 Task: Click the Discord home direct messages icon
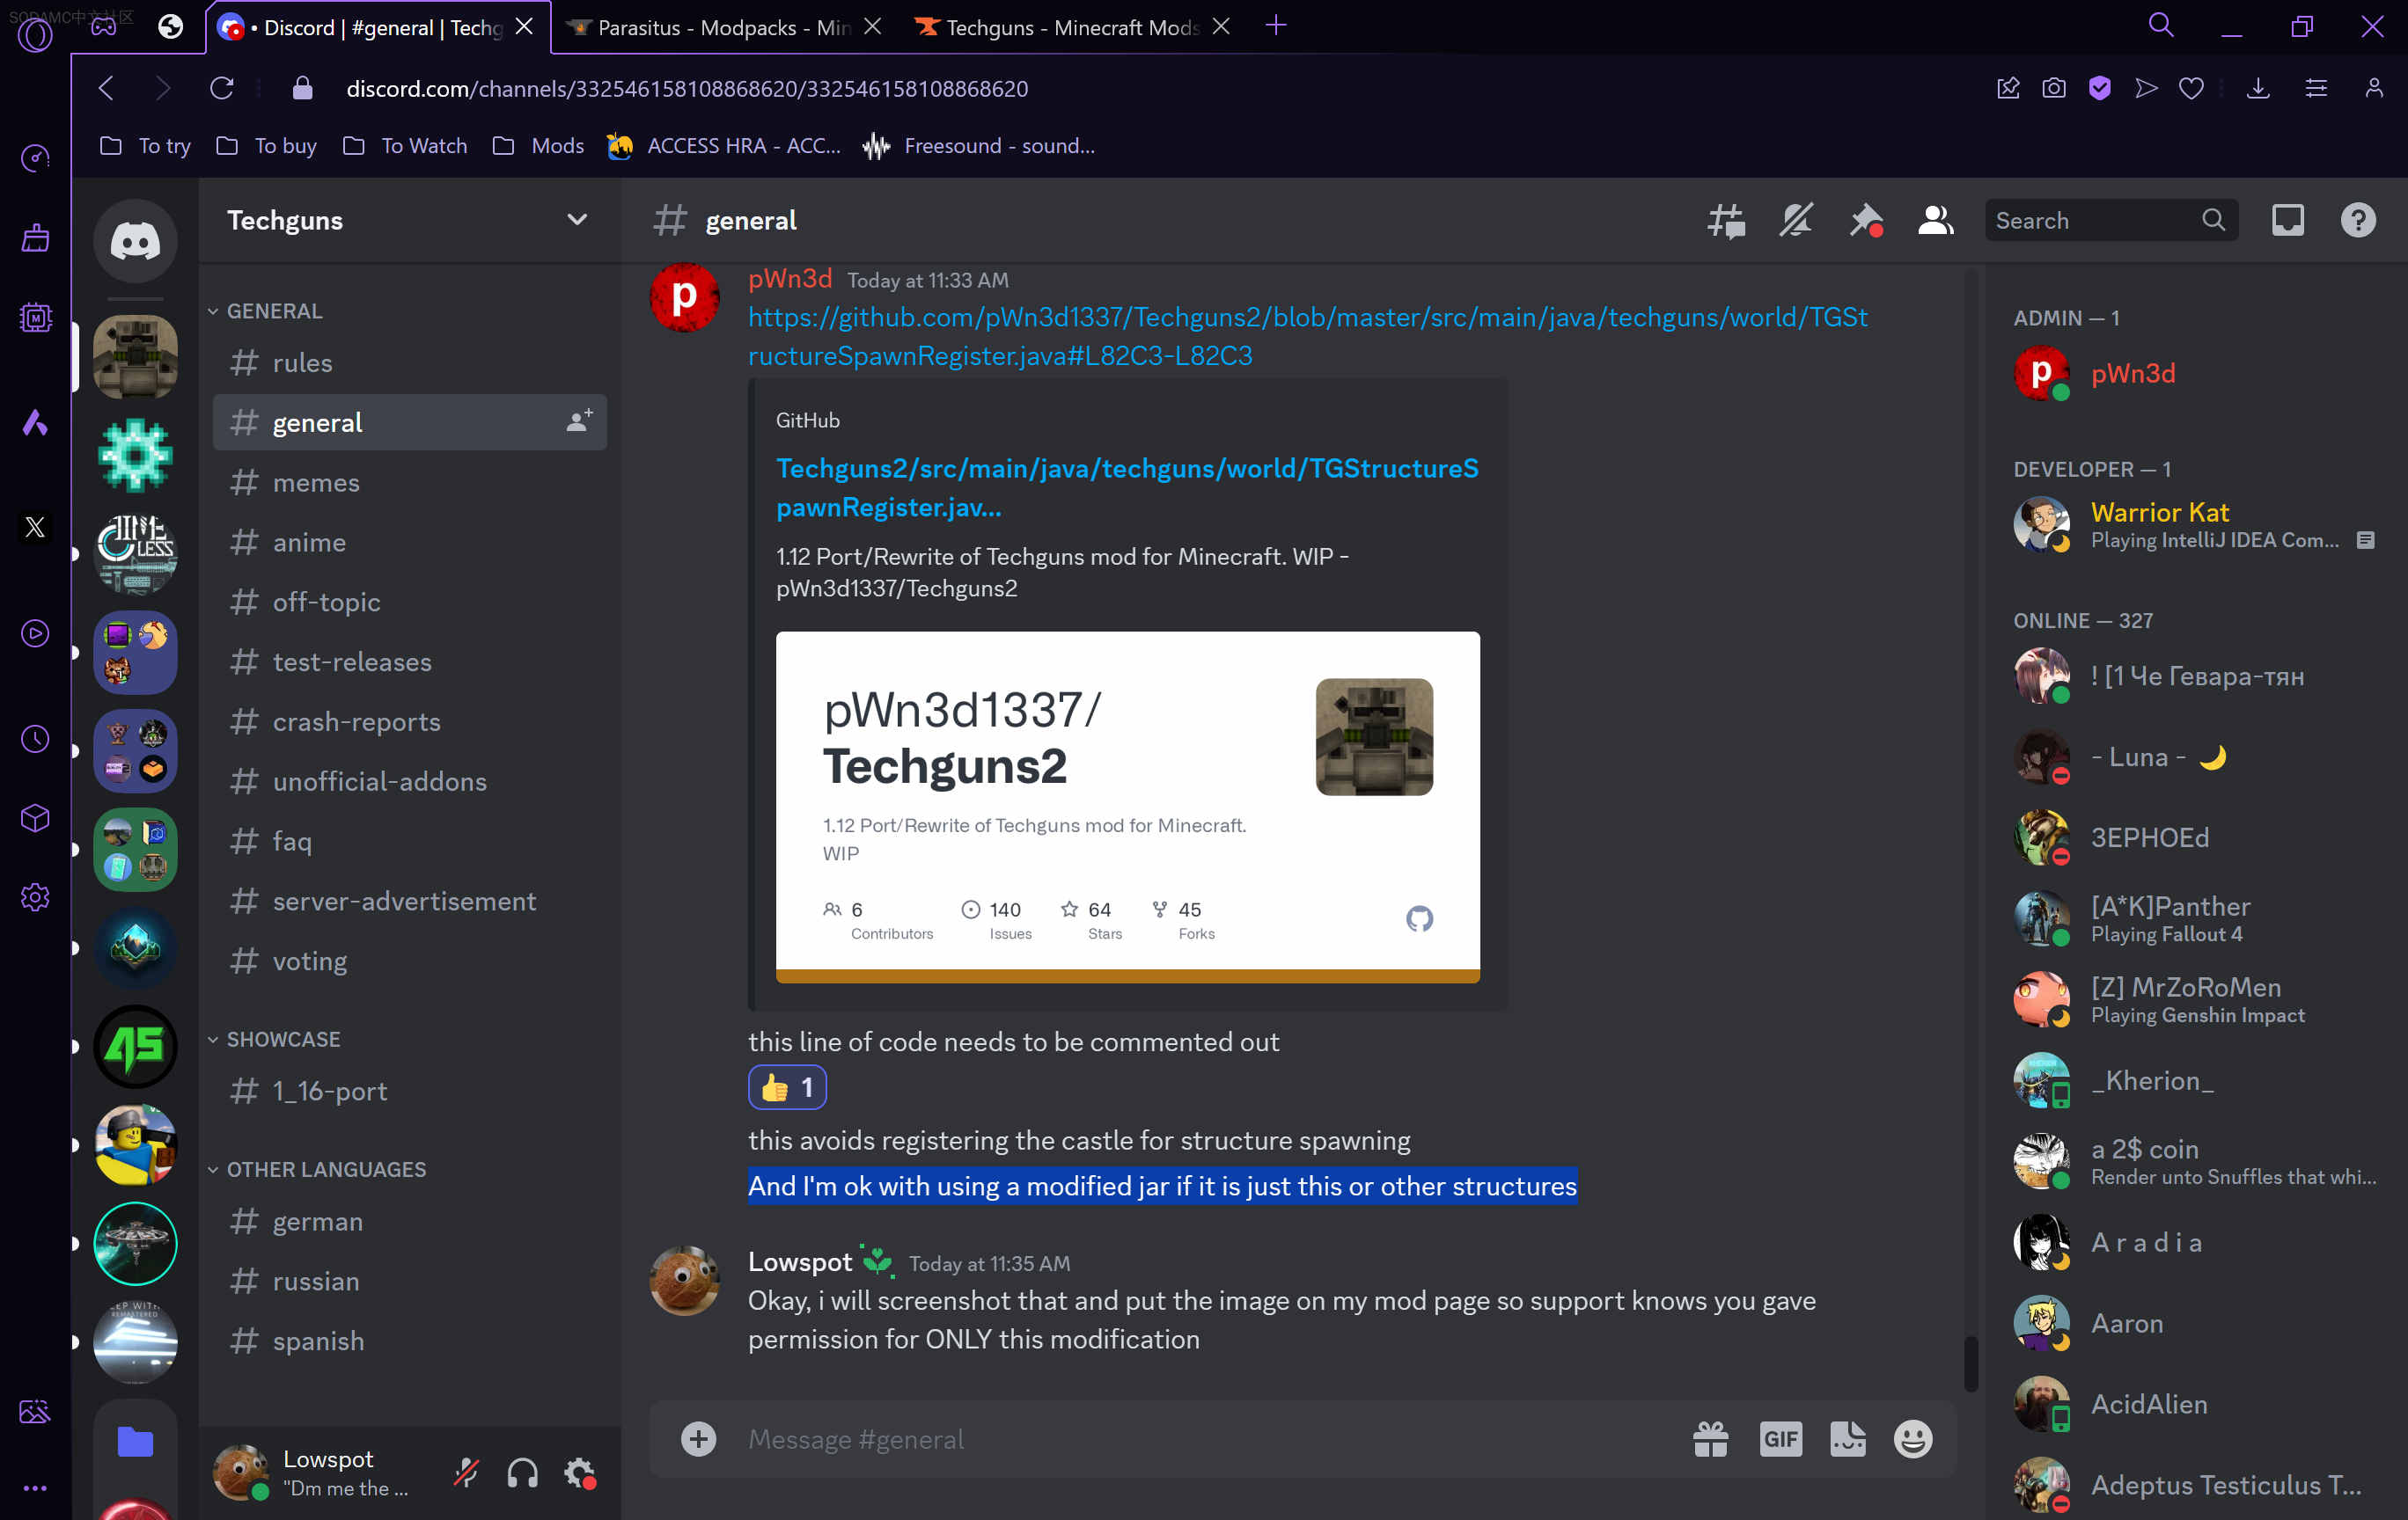pos(135,241)
